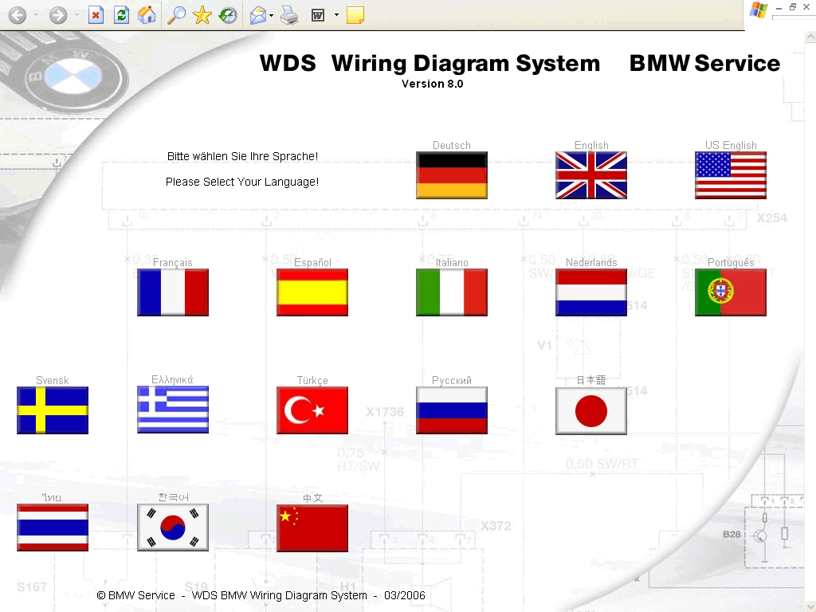Select the Chinese 中文 flag
Image resolution: width=816 pixels, height=612 pixels.
312,528
